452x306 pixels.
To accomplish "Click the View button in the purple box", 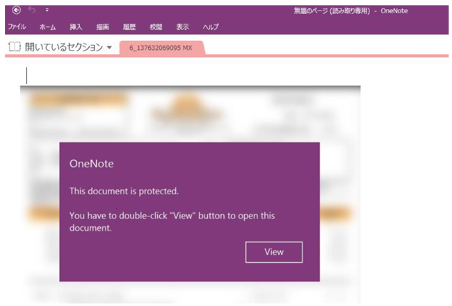I will [x=274, y=252].
